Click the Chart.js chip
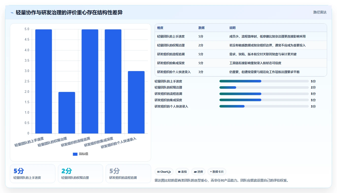337x193 pixels. tap(164, 172)
